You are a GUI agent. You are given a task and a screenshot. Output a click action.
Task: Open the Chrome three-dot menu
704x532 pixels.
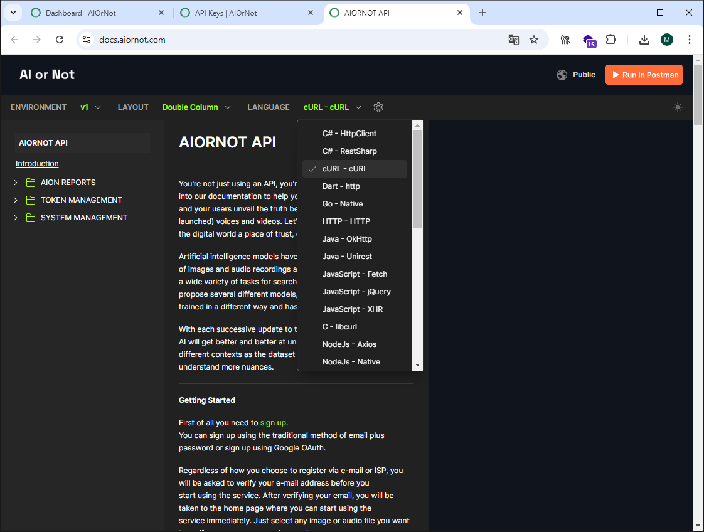689,40
